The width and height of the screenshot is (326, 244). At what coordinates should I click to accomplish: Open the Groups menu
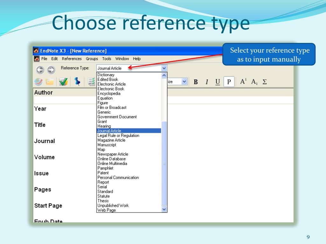coord(92,59)
